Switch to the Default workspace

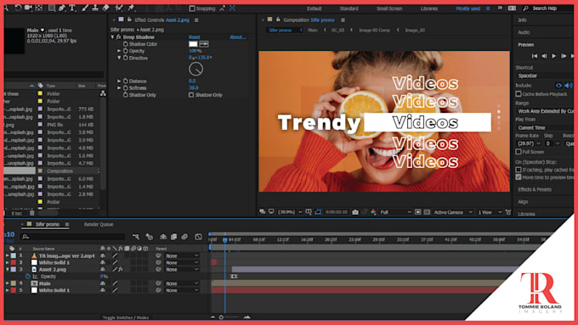(314, 8)
